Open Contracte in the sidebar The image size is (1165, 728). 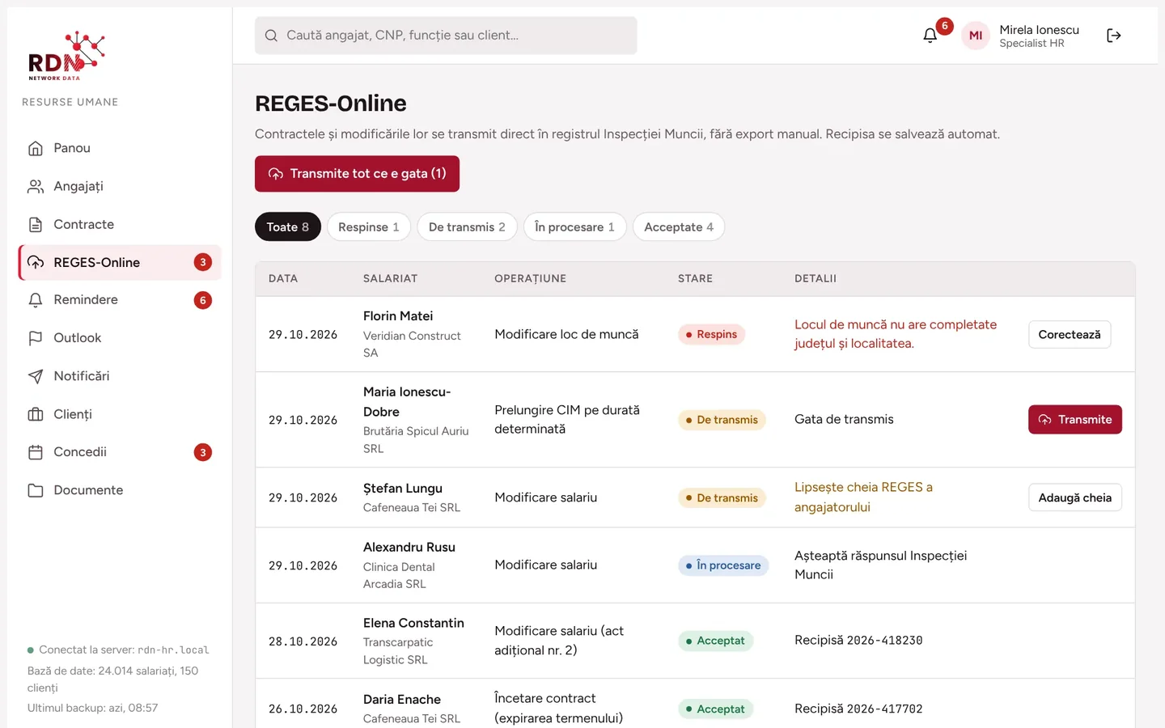point(120,224)
